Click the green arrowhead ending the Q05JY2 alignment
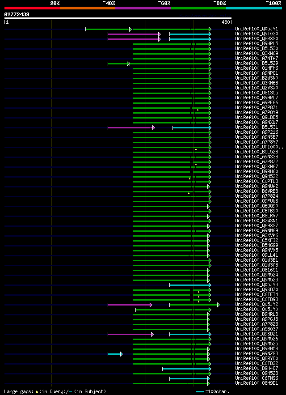Image resolution: width=286 pixels, height=395 pixels. pyautogui.click(x=219, y=305)
